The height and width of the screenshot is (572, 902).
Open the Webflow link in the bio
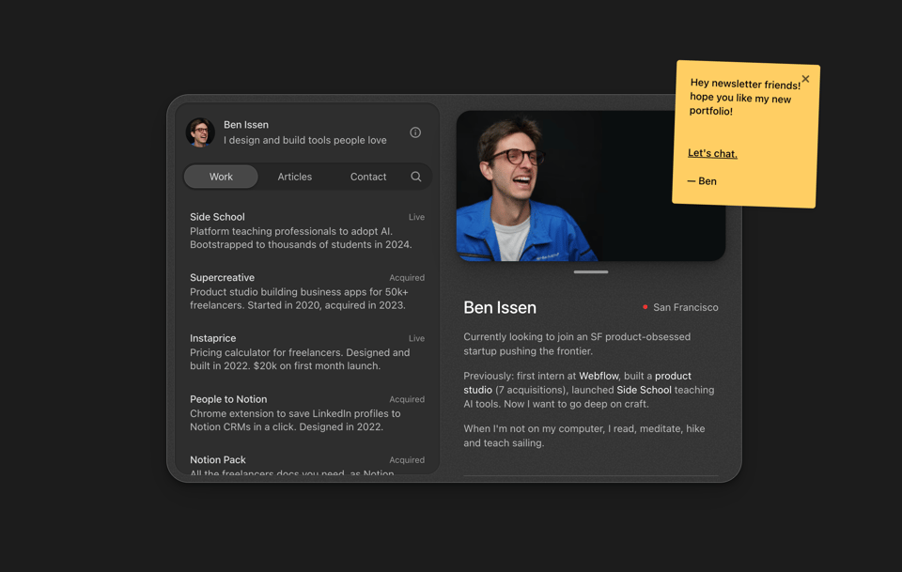tap(599, 376)
